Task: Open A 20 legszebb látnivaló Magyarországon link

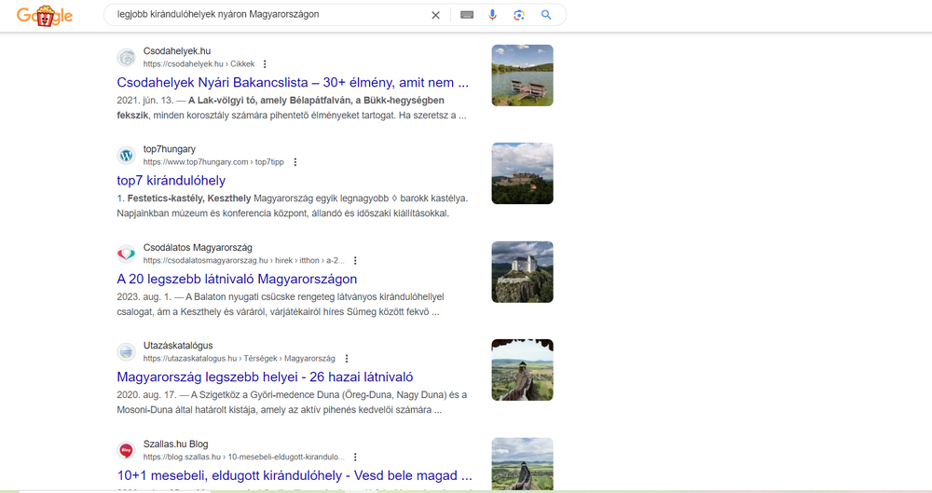Action: (237, 279)
